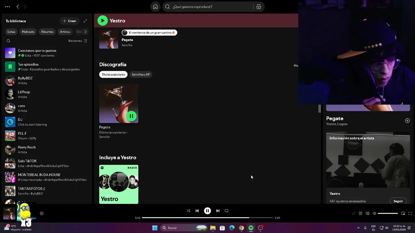Click the Seguir button
The image size is (415, 233).
pyautogui.click(x=398, y=201)
